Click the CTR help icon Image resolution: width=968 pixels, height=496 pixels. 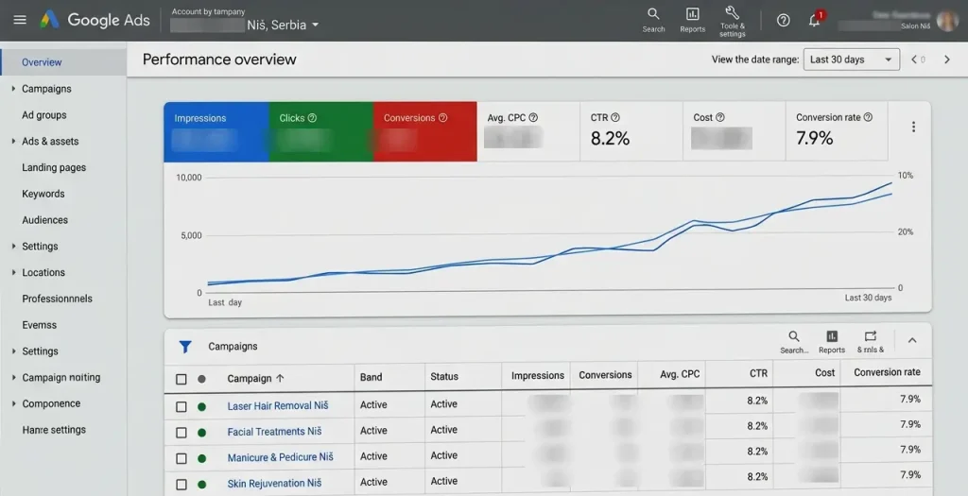[x=614, y=117]
